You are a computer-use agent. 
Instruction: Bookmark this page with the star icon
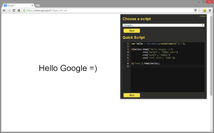pyautogui.click(x=199, y=10)
